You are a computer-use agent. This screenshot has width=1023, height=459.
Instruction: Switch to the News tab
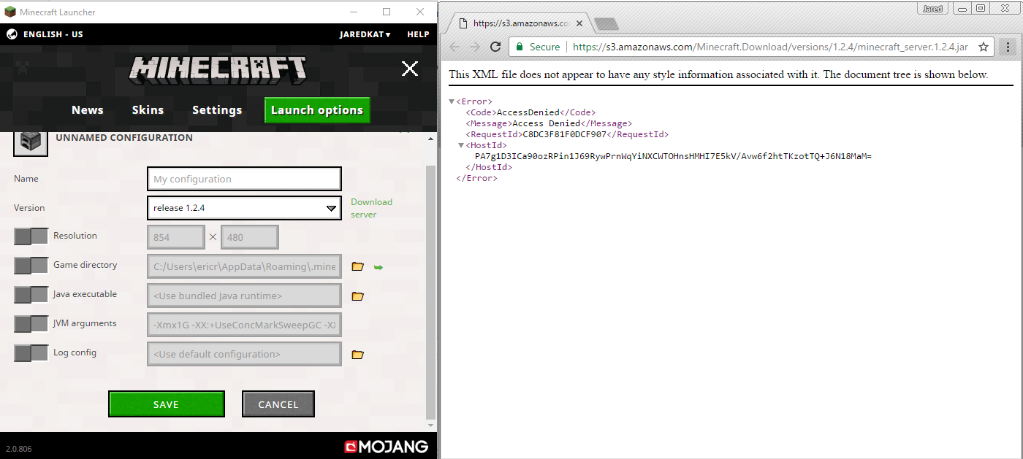pyautogui.click(x=88, y=110)
